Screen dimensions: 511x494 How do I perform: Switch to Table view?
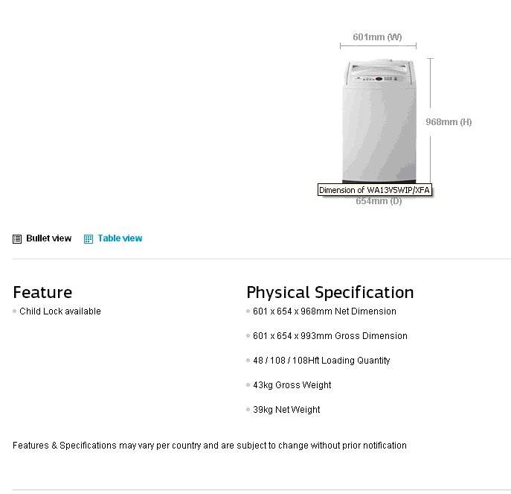(x=120, y=238)
